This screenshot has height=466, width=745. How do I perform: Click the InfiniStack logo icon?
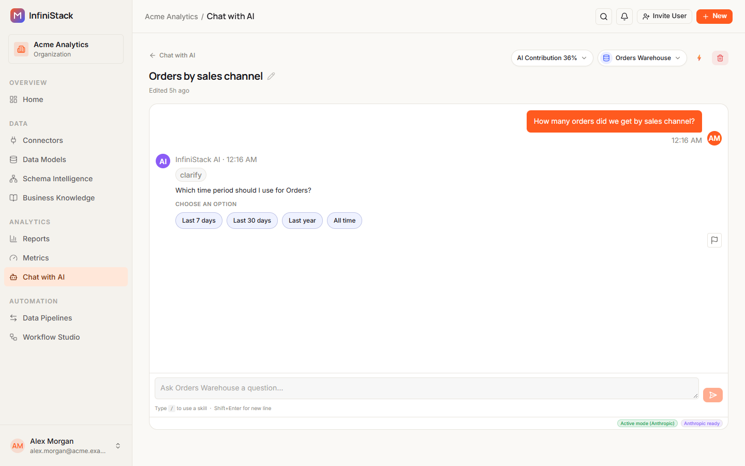[x=18, y=16]
